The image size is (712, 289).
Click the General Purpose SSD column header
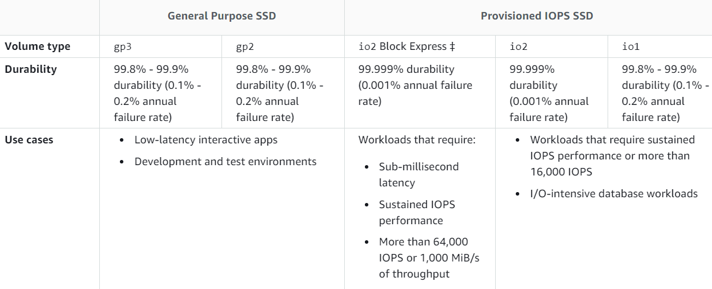click(221, 16)
